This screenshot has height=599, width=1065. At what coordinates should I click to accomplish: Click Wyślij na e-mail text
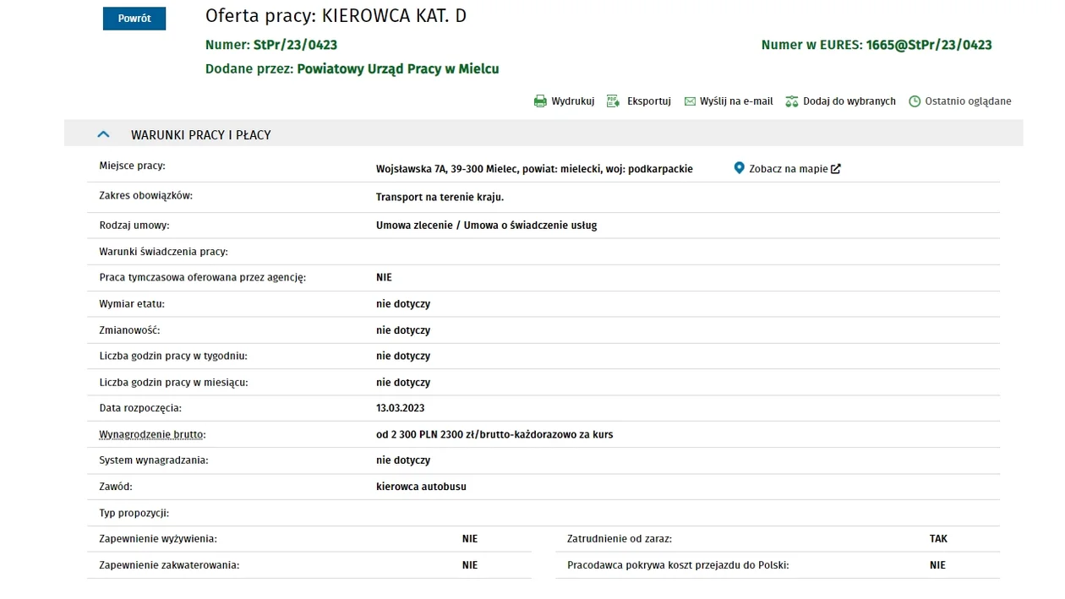[736, 101]
